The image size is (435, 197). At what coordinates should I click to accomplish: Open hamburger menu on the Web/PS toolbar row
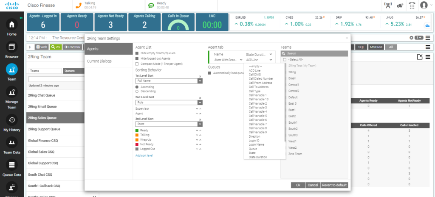pyautogui.click(x=428, y=47)
